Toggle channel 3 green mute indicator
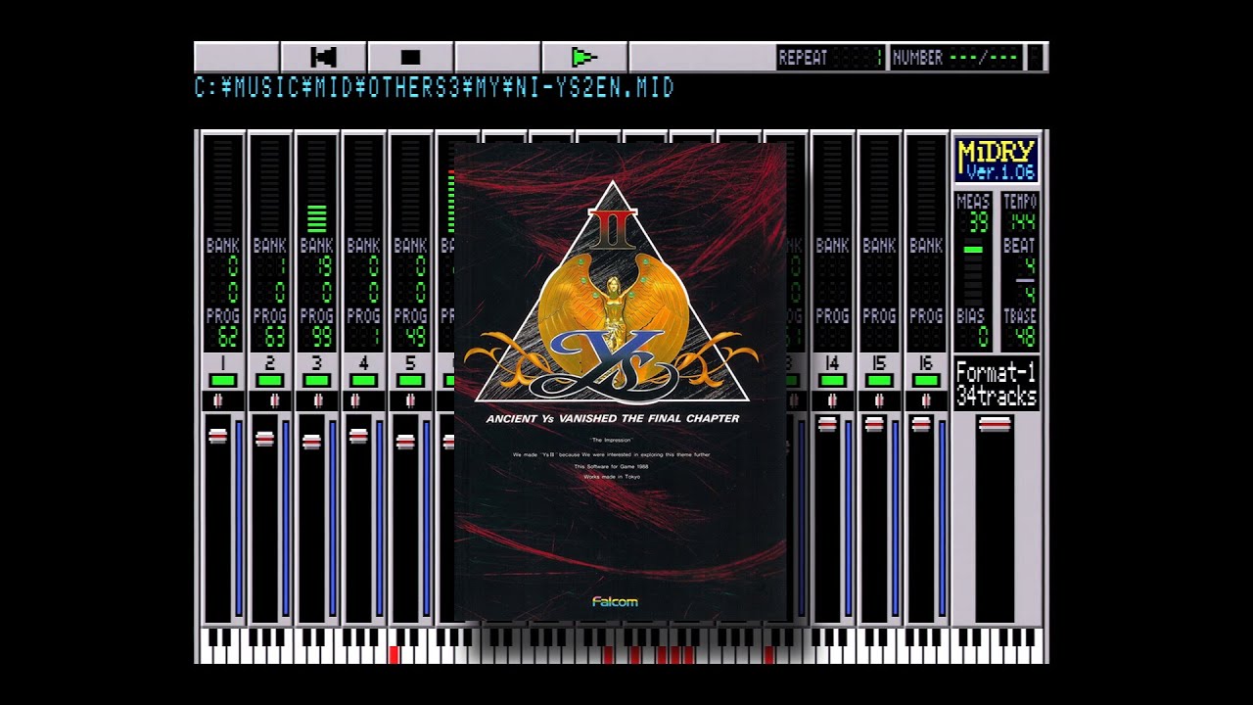Image resolution: width=1253 pixels, height=705 pixels. 316,380
